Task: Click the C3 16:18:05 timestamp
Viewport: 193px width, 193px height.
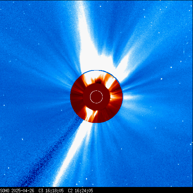Action: point(51,191)
